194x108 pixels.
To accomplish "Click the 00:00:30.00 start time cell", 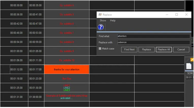I will (16, 5).
